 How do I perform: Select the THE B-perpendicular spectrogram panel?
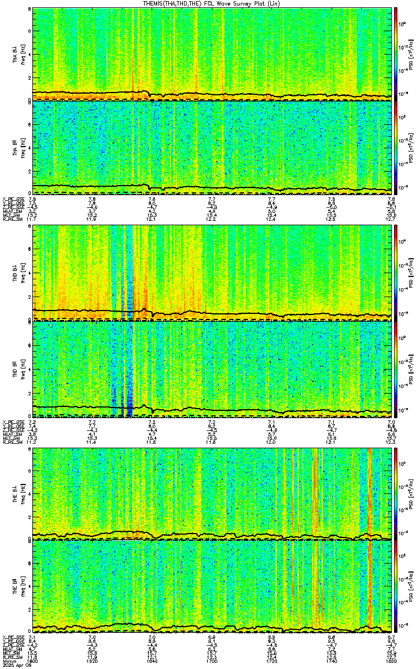(x=212, y=493)
